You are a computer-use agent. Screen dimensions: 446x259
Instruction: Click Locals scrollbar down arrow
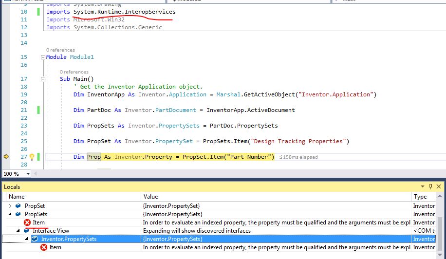(440, 255)
